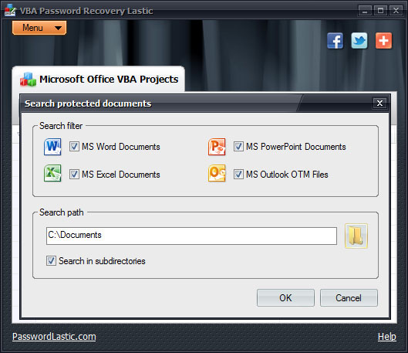Open the folder browse icon
The height and width of the screenshot is (353, 408).
356,236
